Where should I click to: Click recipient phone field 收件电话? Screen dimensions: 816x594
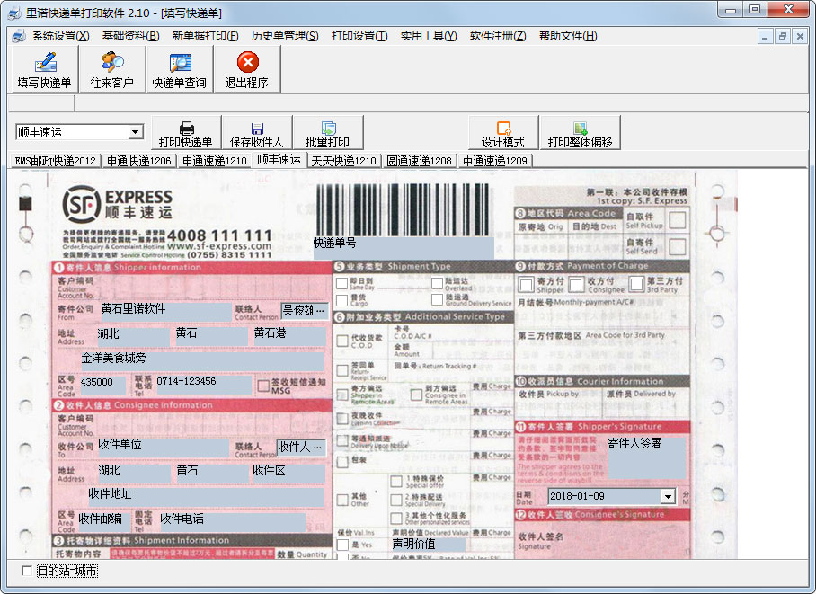coord(232,521)
